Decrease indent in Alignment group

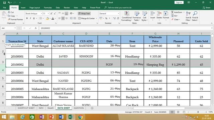(x=71, y=18)
